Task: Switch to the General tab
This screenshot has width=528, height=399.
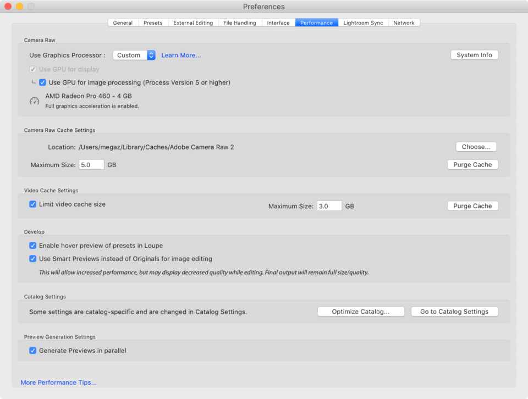Action: tap(123, 23)
